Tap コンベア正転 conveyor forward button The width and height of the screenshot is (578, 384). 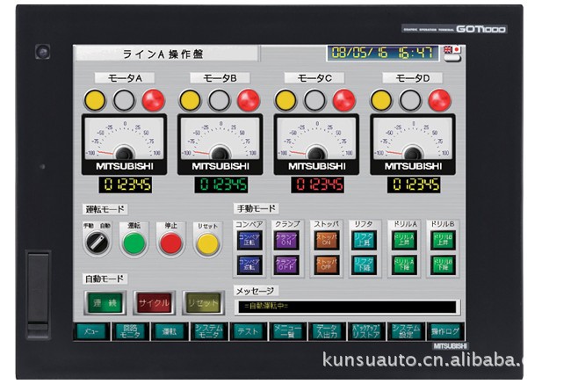249,240
